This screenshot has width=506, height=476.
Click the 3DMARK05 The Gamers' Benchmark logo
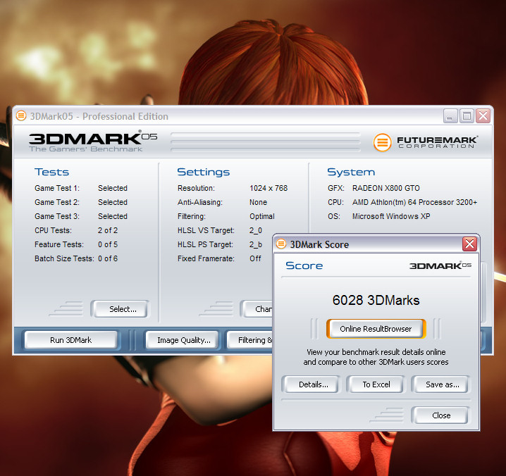93,142
